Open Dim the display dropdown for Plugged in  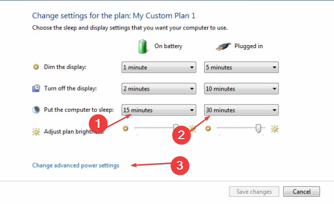(241, 67)
